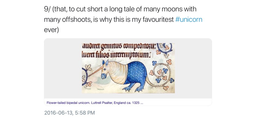Click "England ca. 1325" caption text
The width and height of the screenshot is (256, 119).
128,103
